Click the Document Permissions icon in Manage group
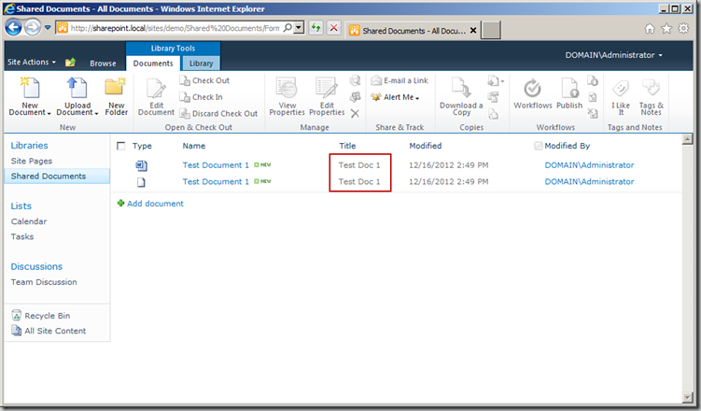Viewport: 701px width, 411px height. (355, 97)
